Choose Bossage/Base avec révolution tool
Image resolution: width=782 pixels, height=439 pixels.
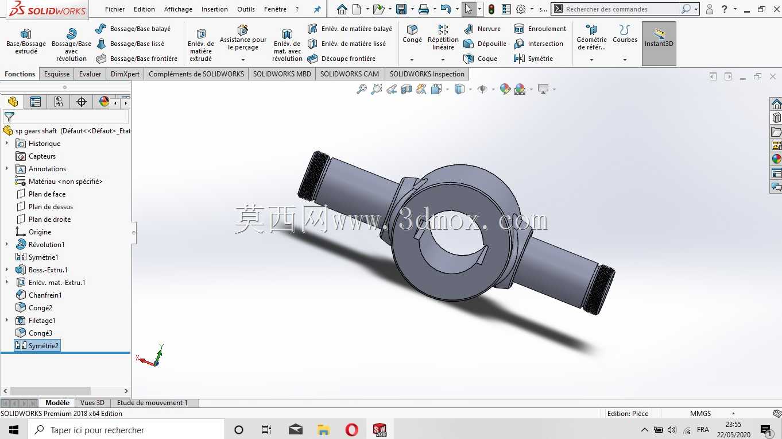click(71, 45)
